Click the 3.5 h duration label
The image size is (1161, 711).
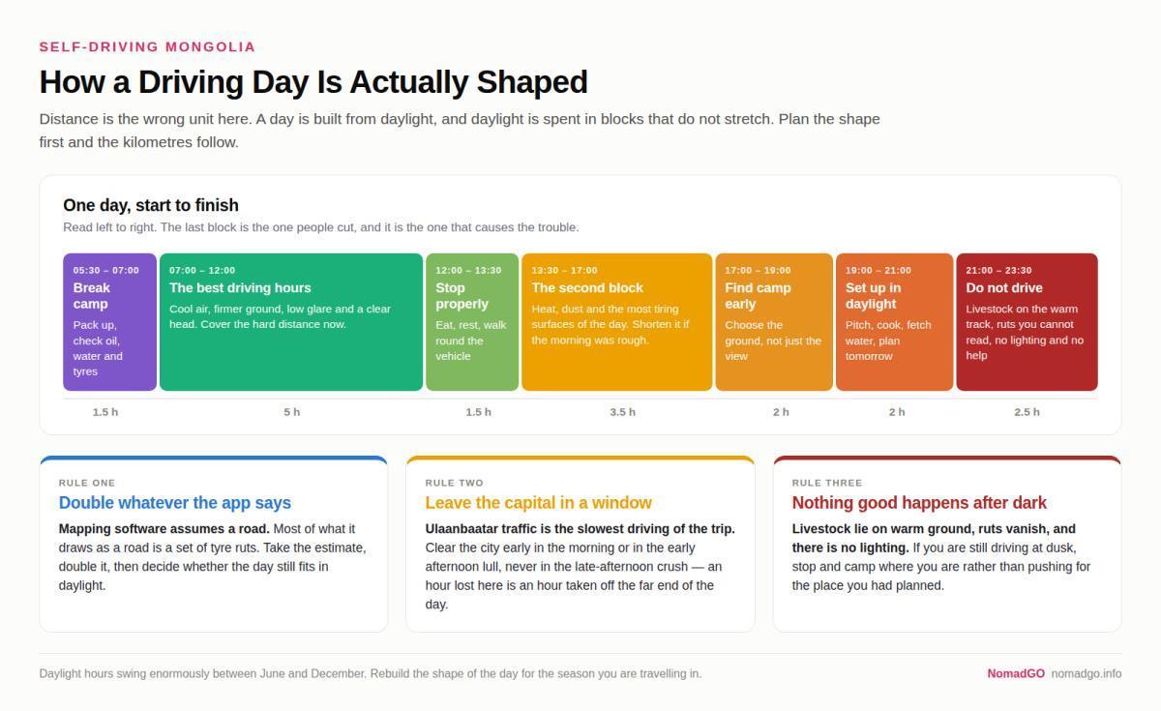tap(623, 412)
